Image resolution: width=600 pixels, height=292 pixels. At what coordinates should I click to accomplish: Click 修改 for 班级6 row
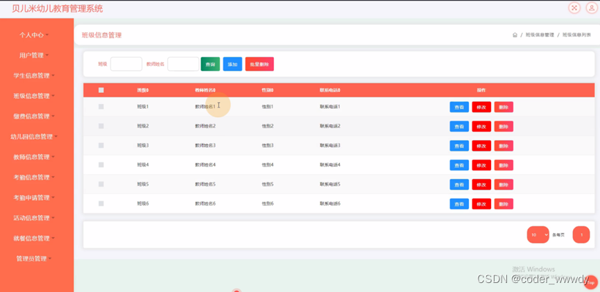pyautogui.click(x=481, y=204)
